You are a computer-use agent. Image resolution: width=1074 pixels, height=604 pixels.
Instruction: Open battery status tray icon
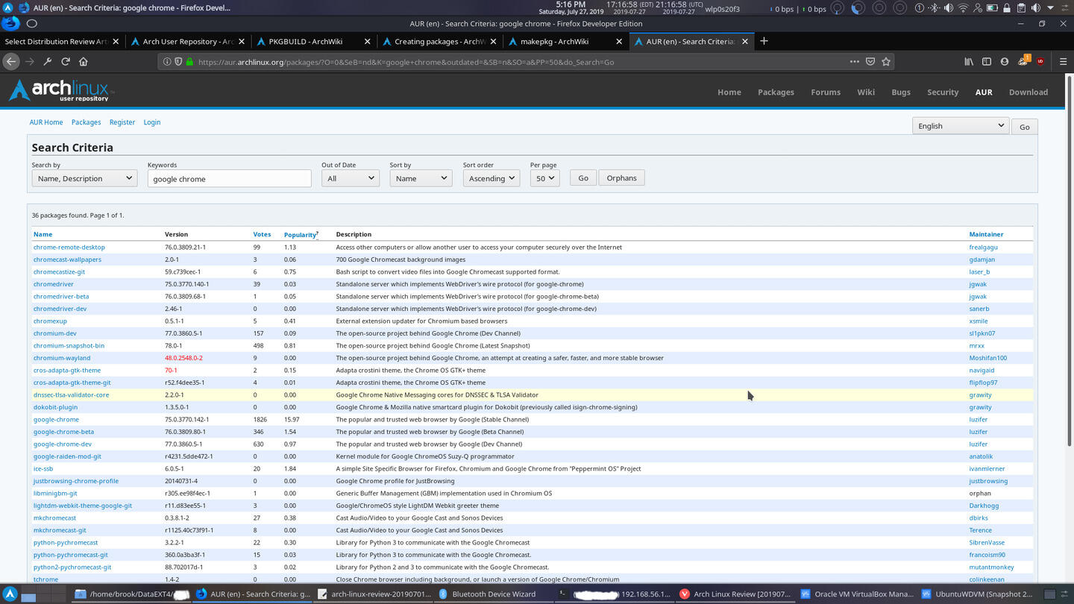(992, 8)
